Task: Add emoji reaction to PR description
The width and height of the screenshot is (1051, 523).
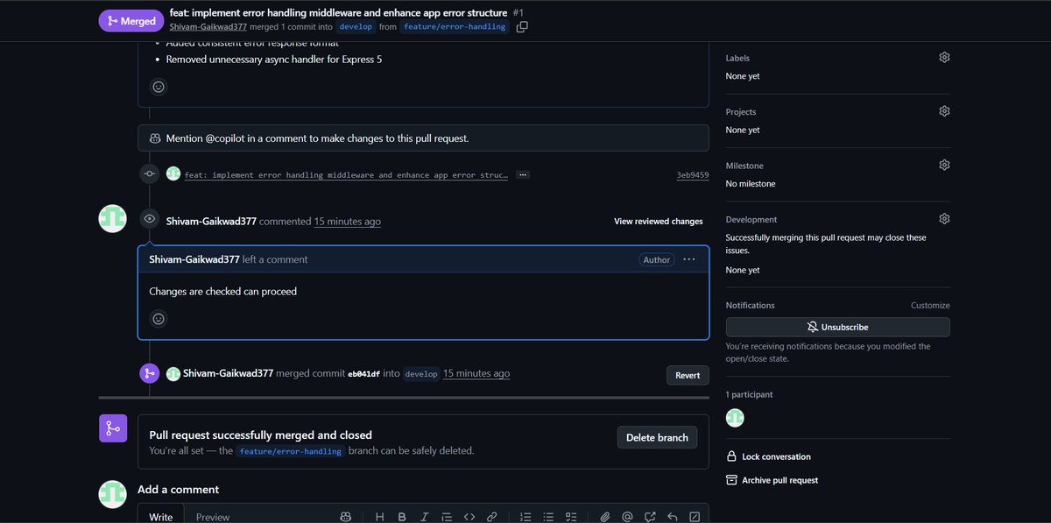Action: click(x=159, y=87)
